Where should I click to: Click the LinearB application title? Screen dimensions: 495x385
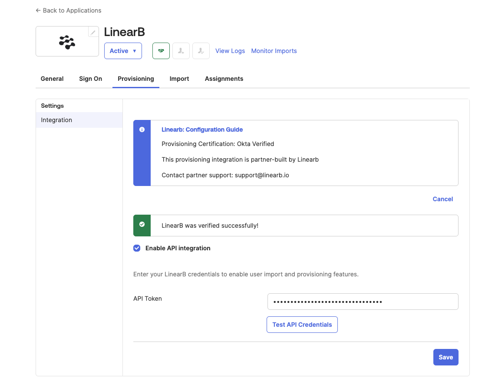(x=124, y=32)
